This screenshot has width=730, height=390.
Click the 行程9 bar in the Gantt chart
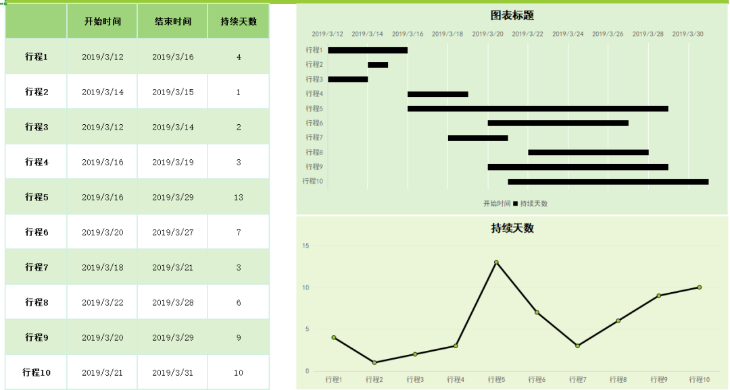click(578, 167)
